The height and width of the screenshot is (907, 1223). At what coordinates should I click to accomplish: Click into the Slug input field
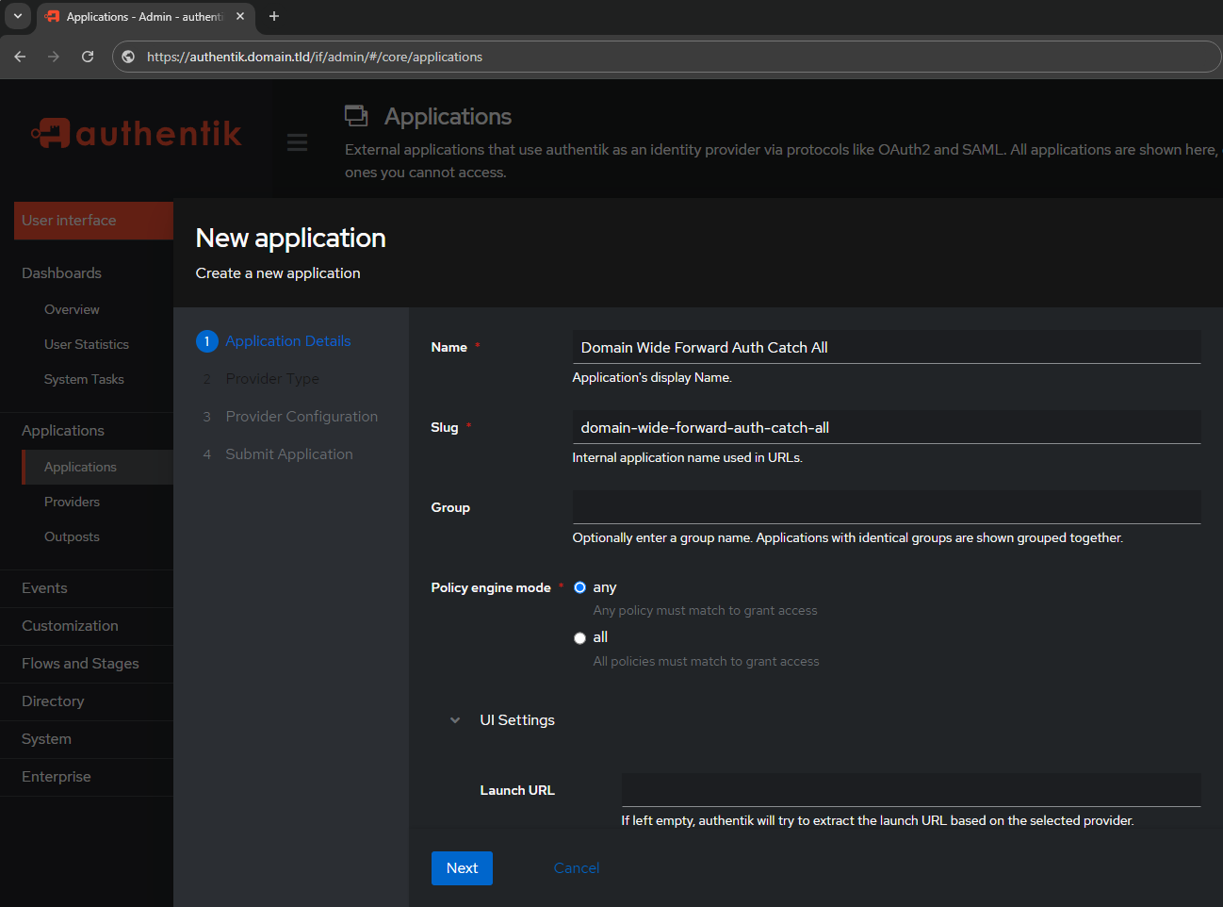887,427
